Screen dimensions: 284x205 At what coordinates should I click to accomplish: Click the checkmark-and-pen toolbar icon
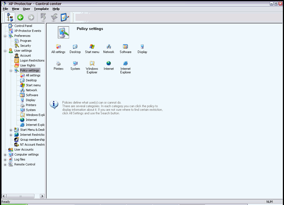(64, 17)
